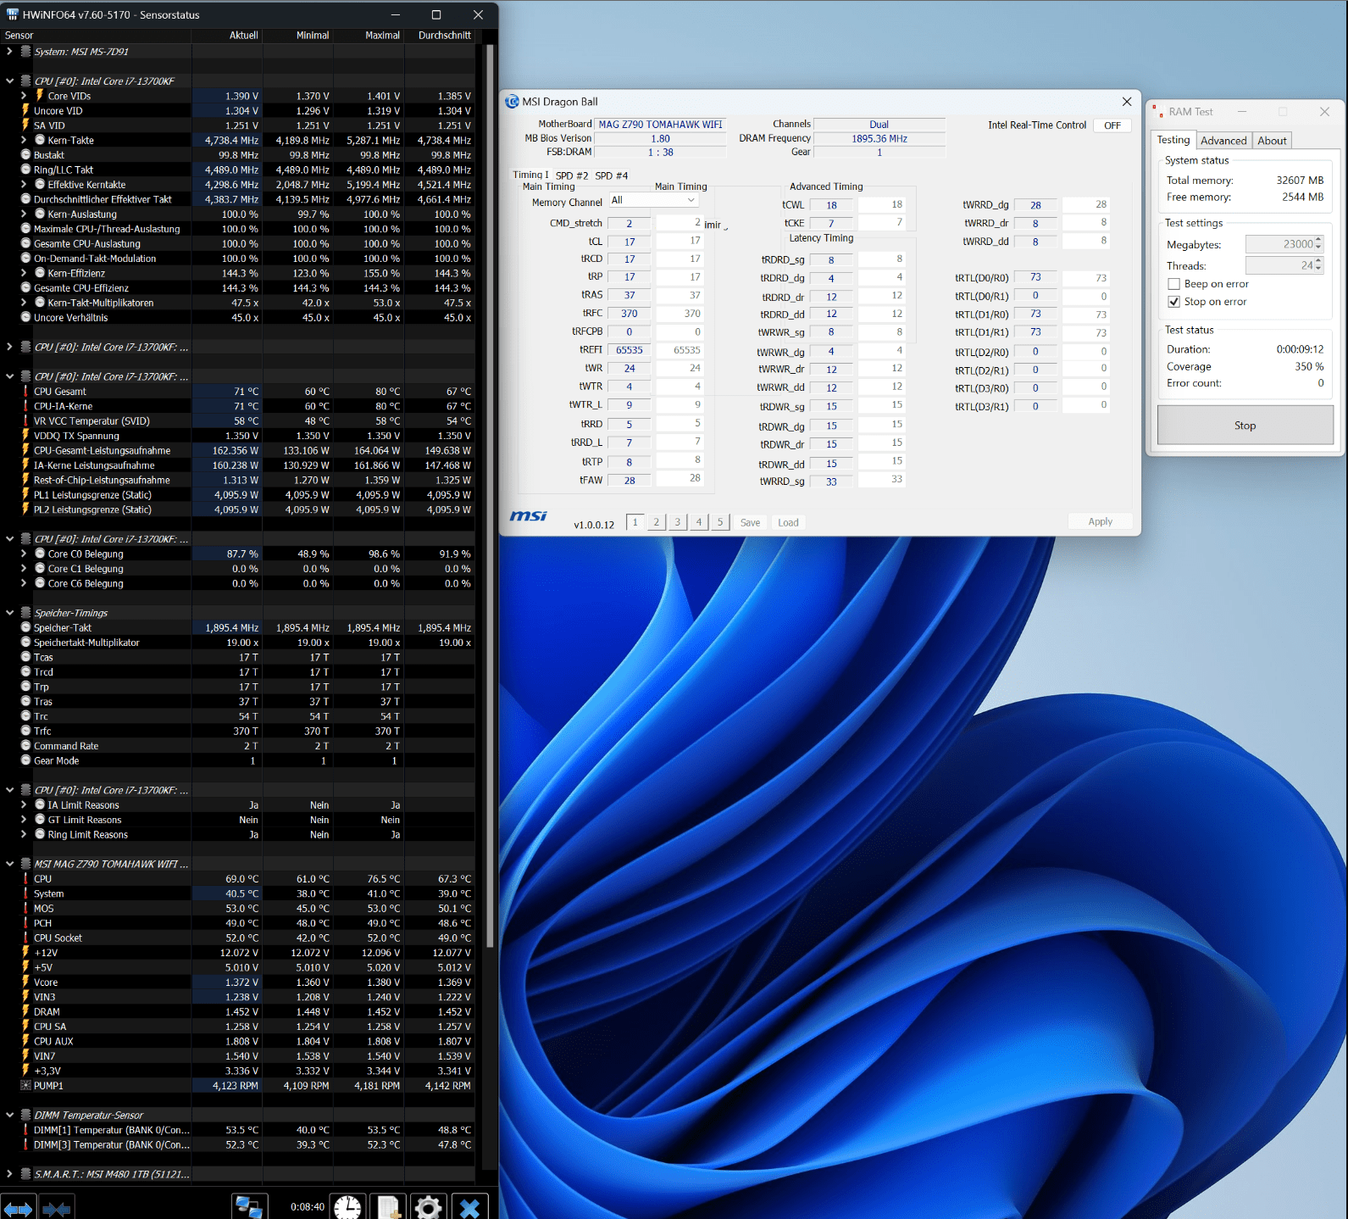This screenshot has height=1219, width=1348.
Task: Click the lightning icon beside +12V row
Action: (25, 953)
